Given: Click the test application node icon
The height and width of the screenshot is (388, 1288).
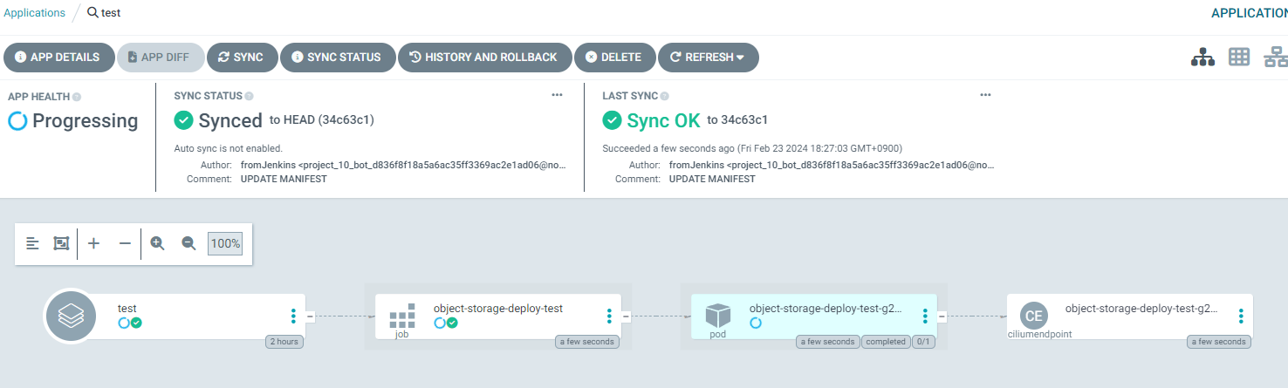Looking at the screenshot, I should click(x=71, y=316).
